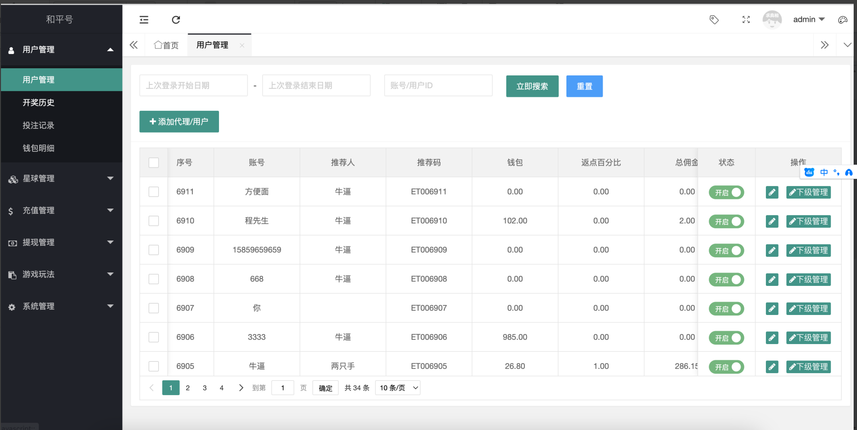This screenshot has height=430, width=857.
Task: Go to page 2 in pagination
Action: pyautogui.click(x=188, y=388)
